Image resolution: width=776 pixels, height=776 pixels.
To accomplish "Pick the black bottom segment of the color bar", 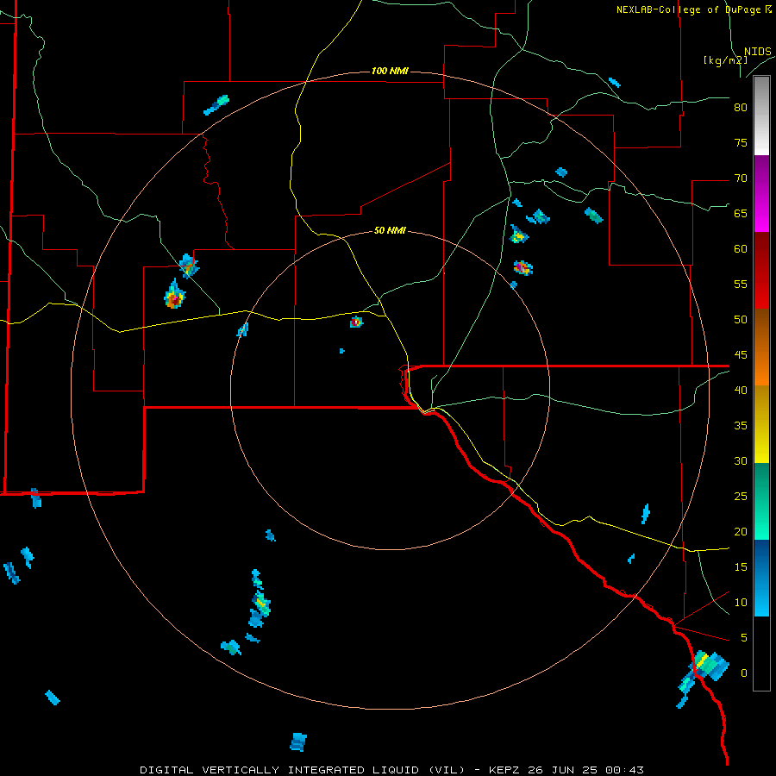I will (761, 653).
